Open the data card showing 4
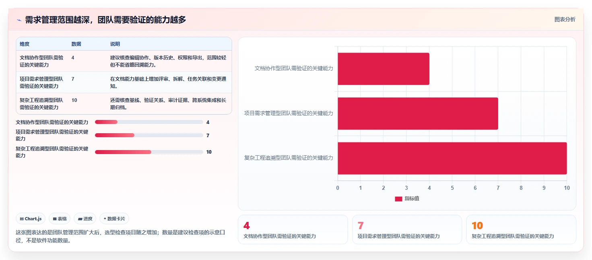Screen dimensions: 592x260 (293, 230)
